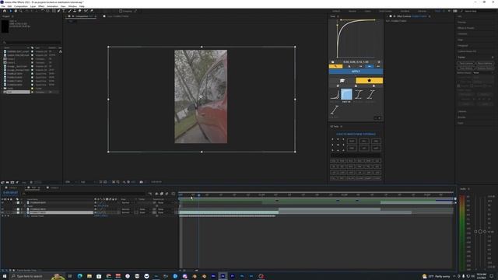
Task: Click the right audio level slider knob
Action: [x=485, y=232]
